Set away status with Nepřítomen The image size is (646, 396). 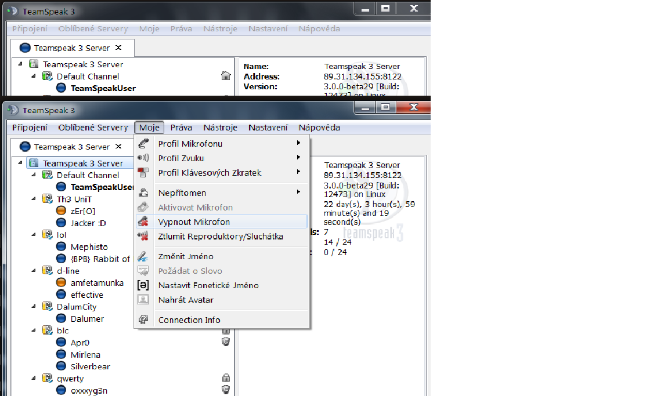click(x=182, y=193)
